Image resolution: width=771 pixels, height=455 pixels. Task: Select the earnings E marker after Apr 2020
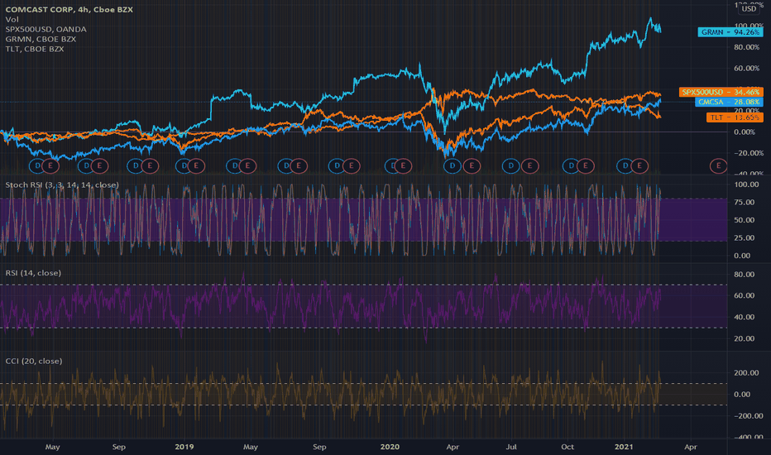472,165
